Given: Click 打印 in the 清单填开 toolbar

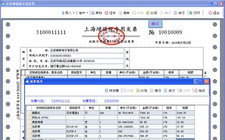Looking at the screenshot, I should coord(184,91).
